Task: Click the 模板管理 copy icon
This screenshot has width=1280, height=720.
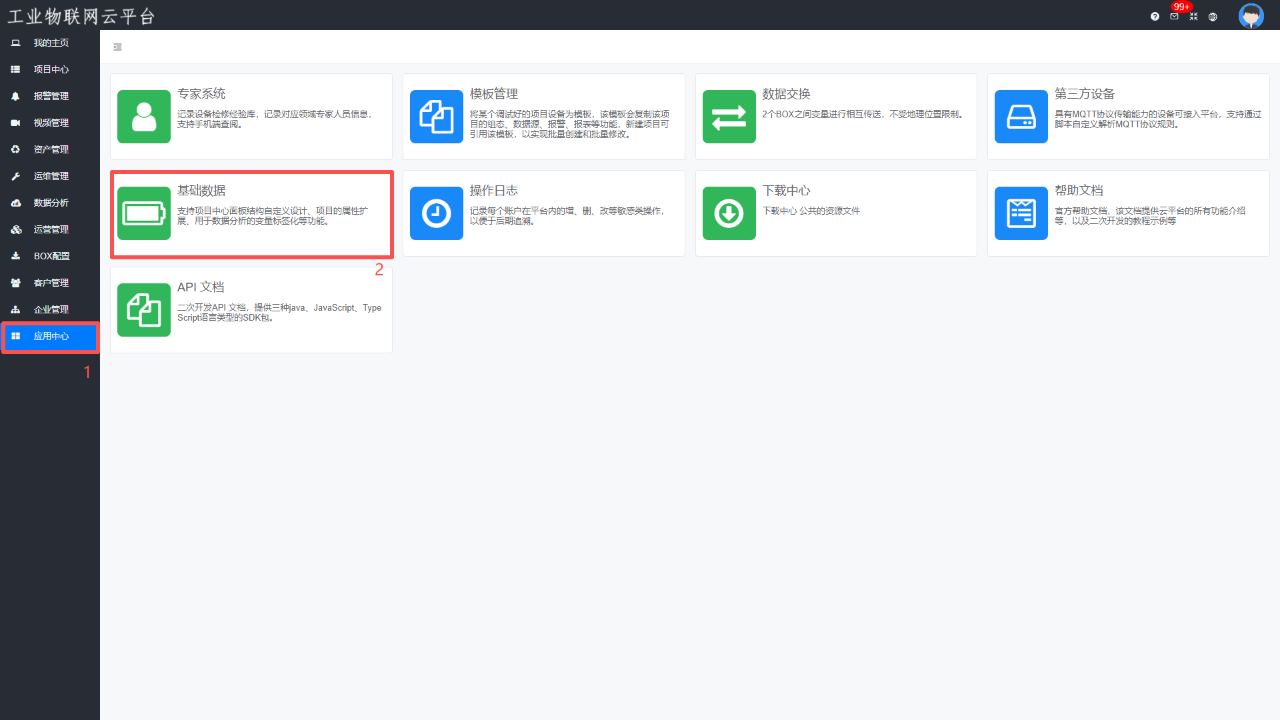Action: coord(436,117)
